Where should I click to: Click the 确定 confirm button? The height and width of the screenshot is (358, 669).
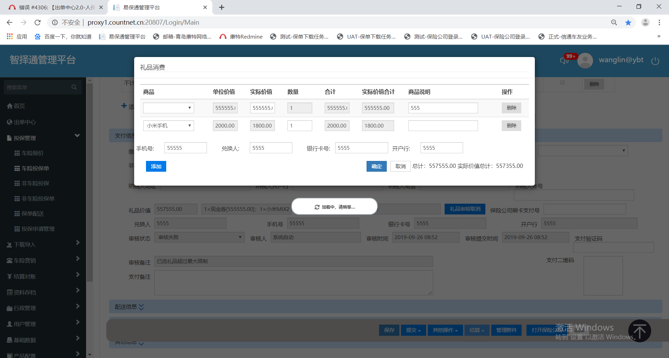click(x=376, y=166)
